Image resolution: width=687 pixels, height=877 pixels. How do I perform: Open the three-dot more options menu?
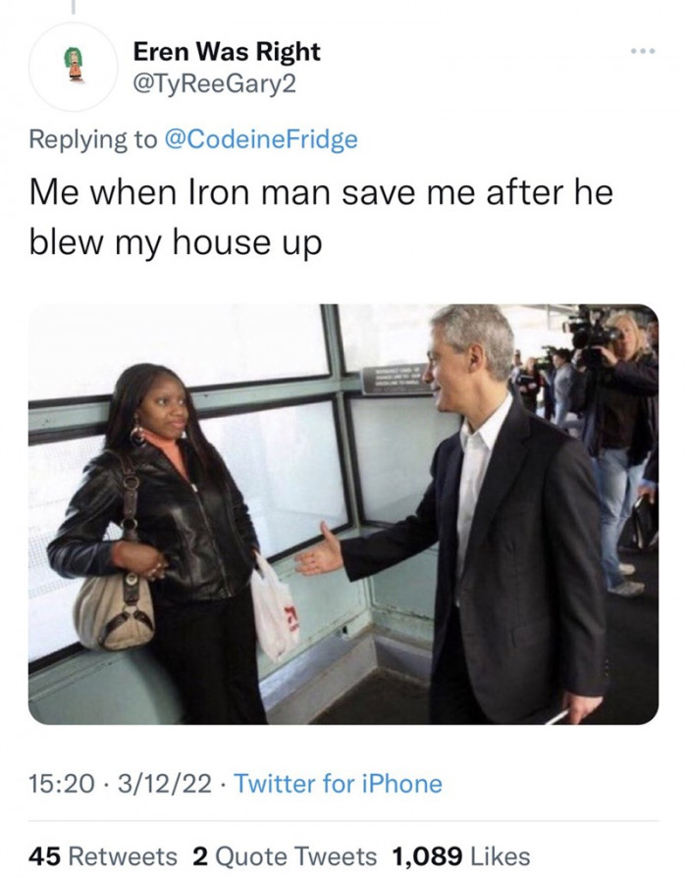pos(642,51)
